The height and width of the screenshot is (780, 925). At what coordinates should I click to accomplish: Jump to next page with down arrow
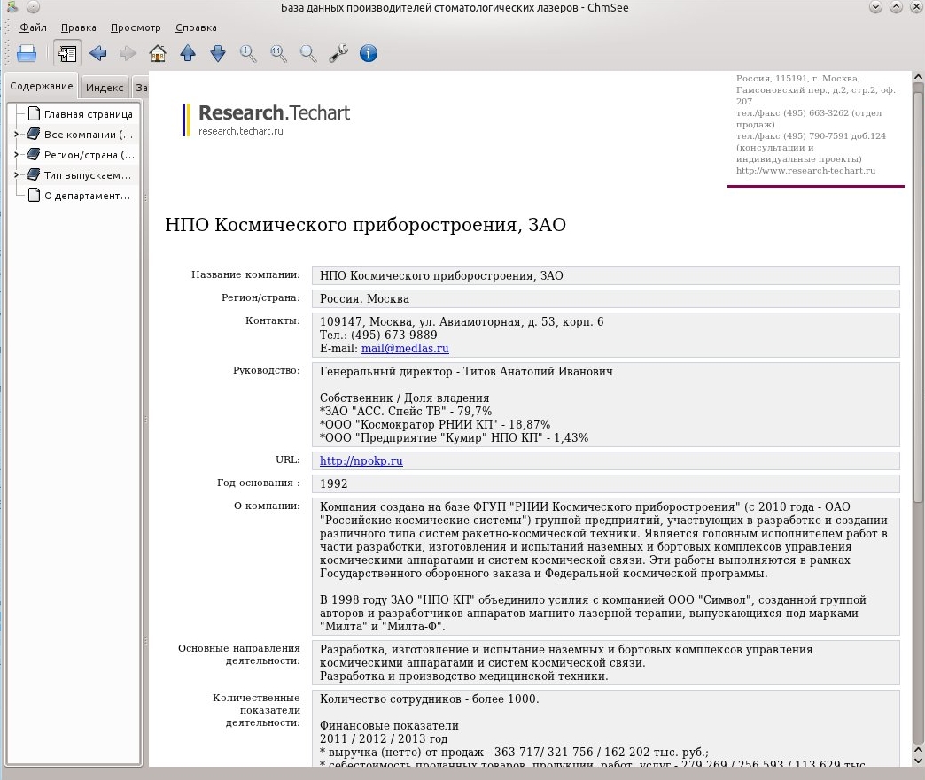[x=218, y=54]
